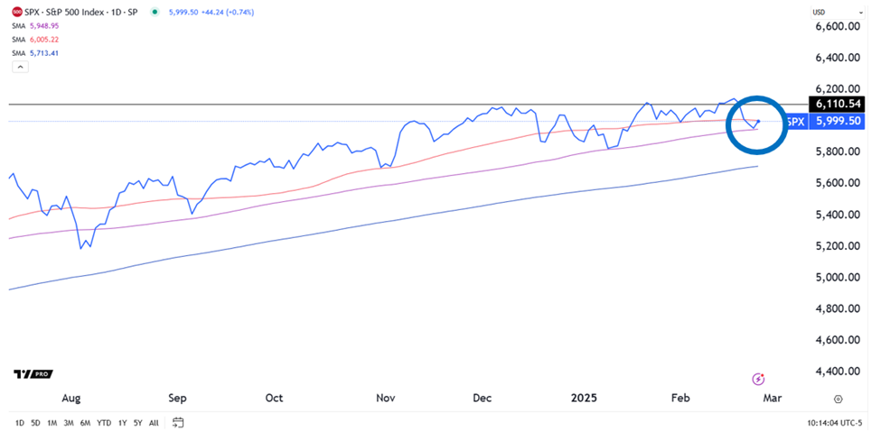Click the TradingView Pro logo
881x431 pixels.
[33, 374]
